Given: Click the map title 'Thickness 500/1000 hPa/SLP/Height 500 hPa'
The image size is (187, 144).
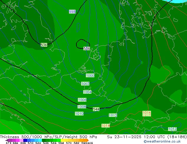Looking at the screenshot, I should [48, 137].
